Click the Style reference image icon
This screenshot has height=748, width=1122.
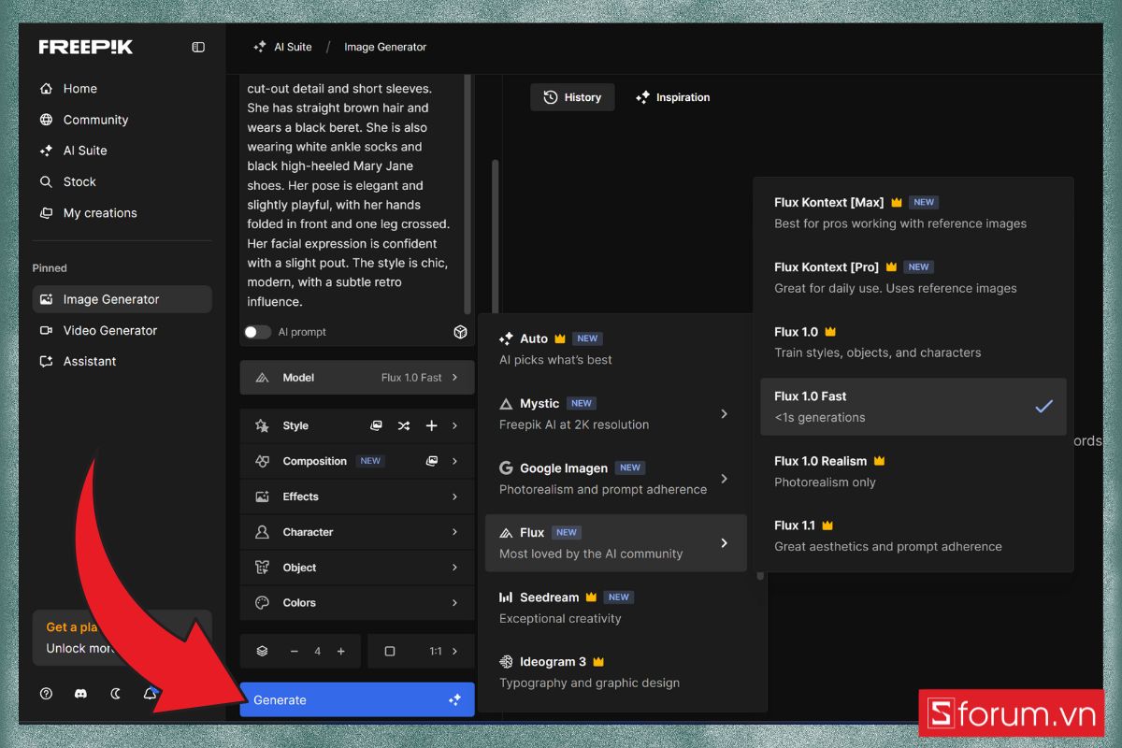376,425
